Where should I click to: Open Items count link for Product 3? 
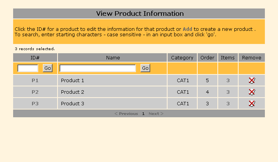228,104
